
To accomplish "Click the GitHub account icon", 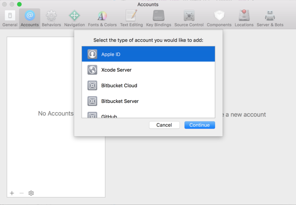I will point(92,115).
